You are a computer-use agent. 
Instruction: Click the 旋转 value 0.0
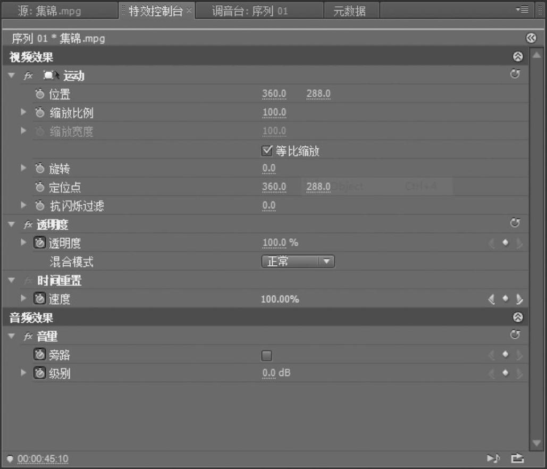[x=269, y=168]
